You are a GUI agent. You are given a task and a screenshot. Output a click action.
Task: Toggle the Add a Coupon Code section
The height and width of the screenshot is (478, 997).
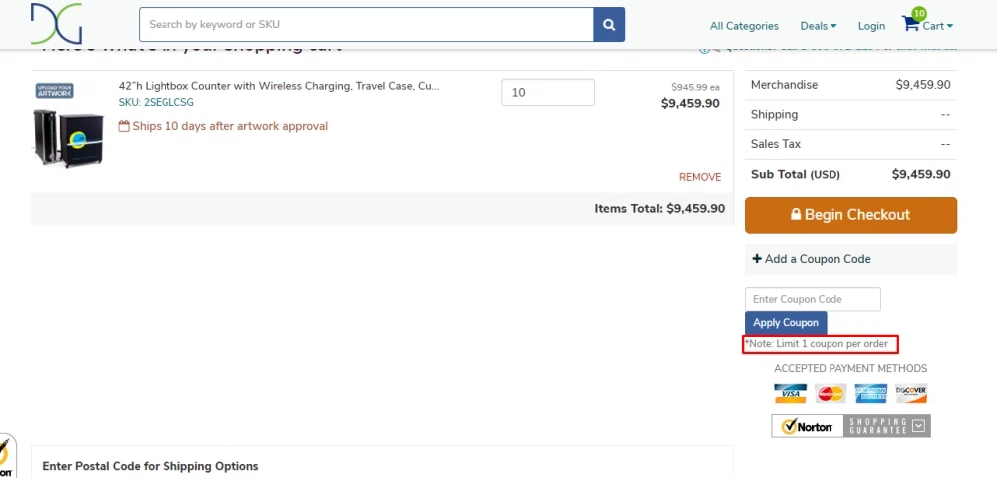850,259
